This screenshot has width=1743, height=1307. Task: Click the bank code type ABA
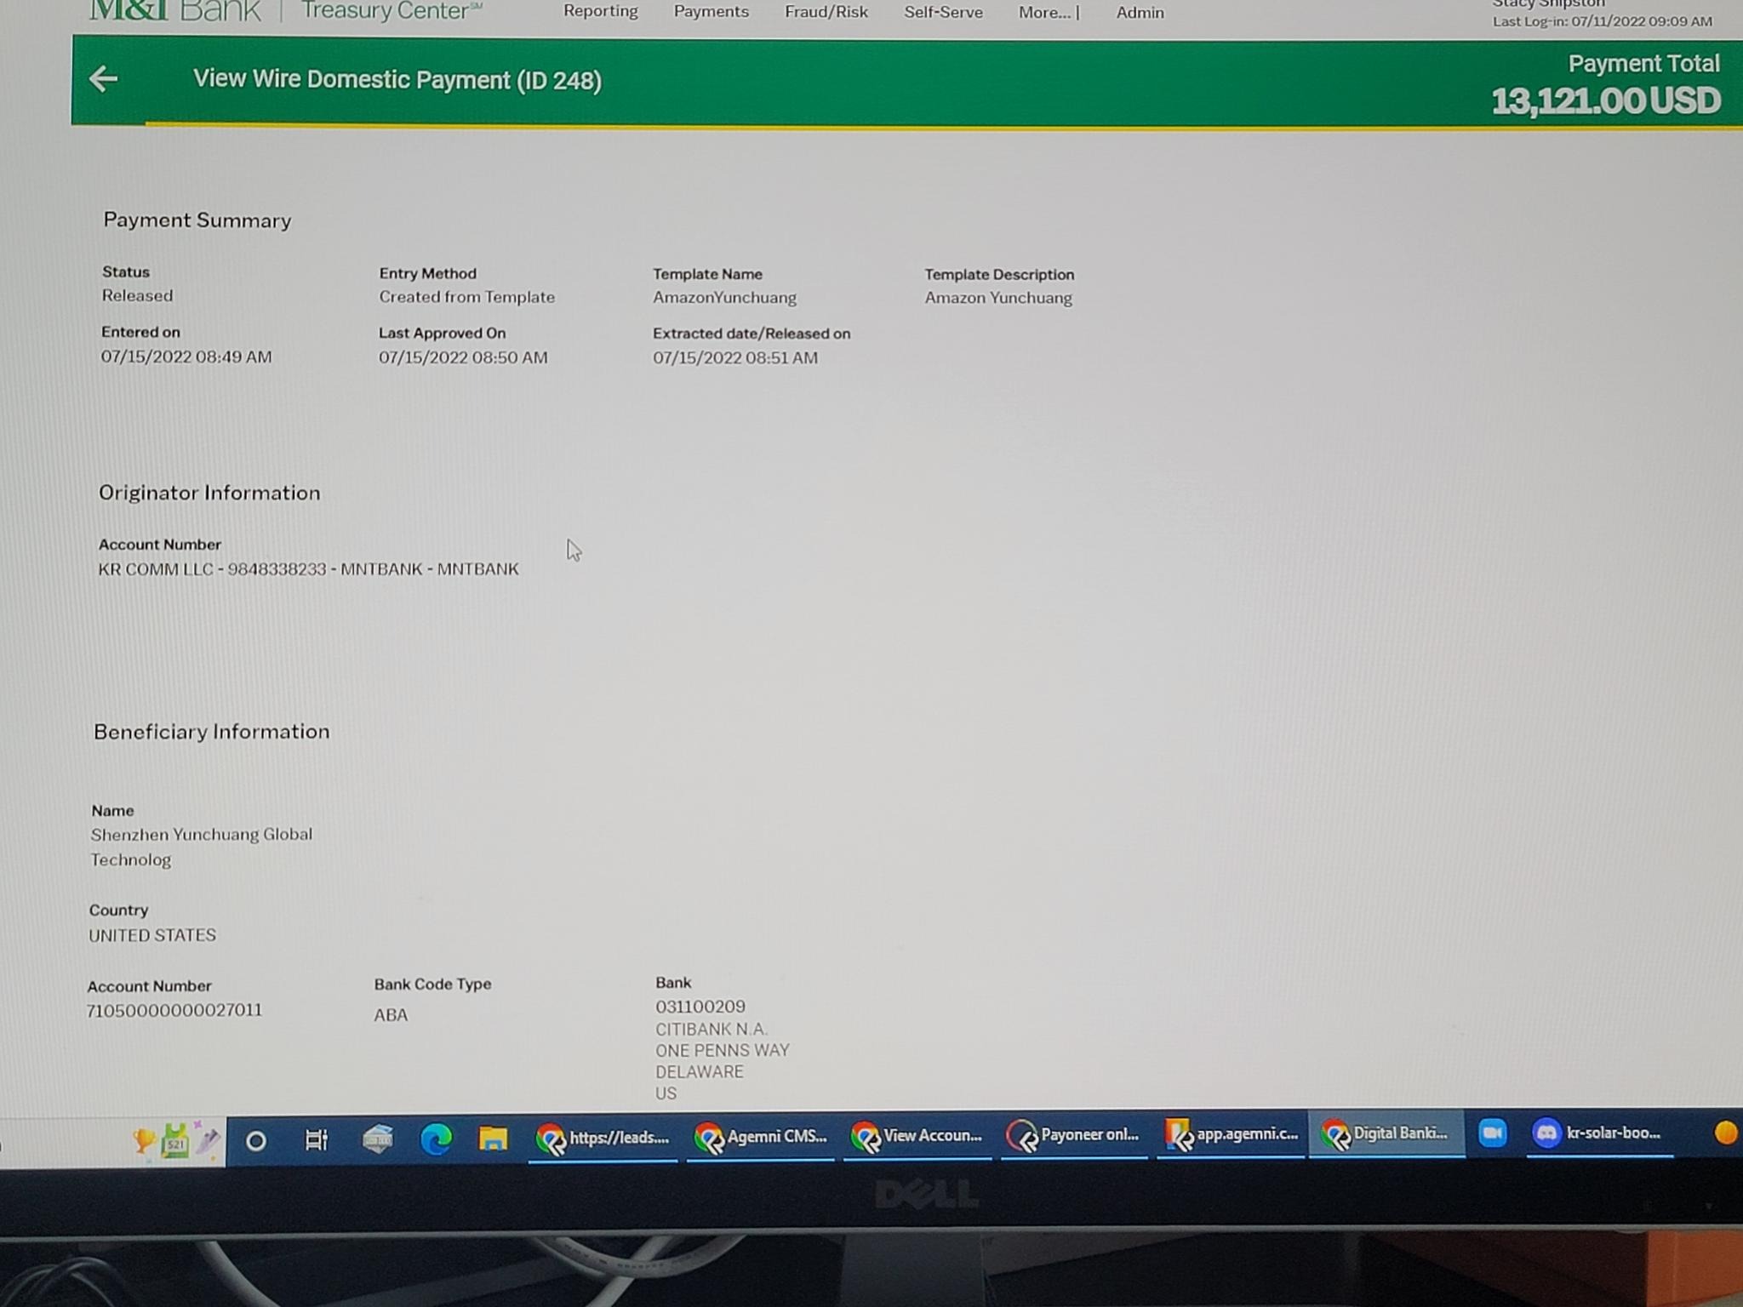(391, 1015)
